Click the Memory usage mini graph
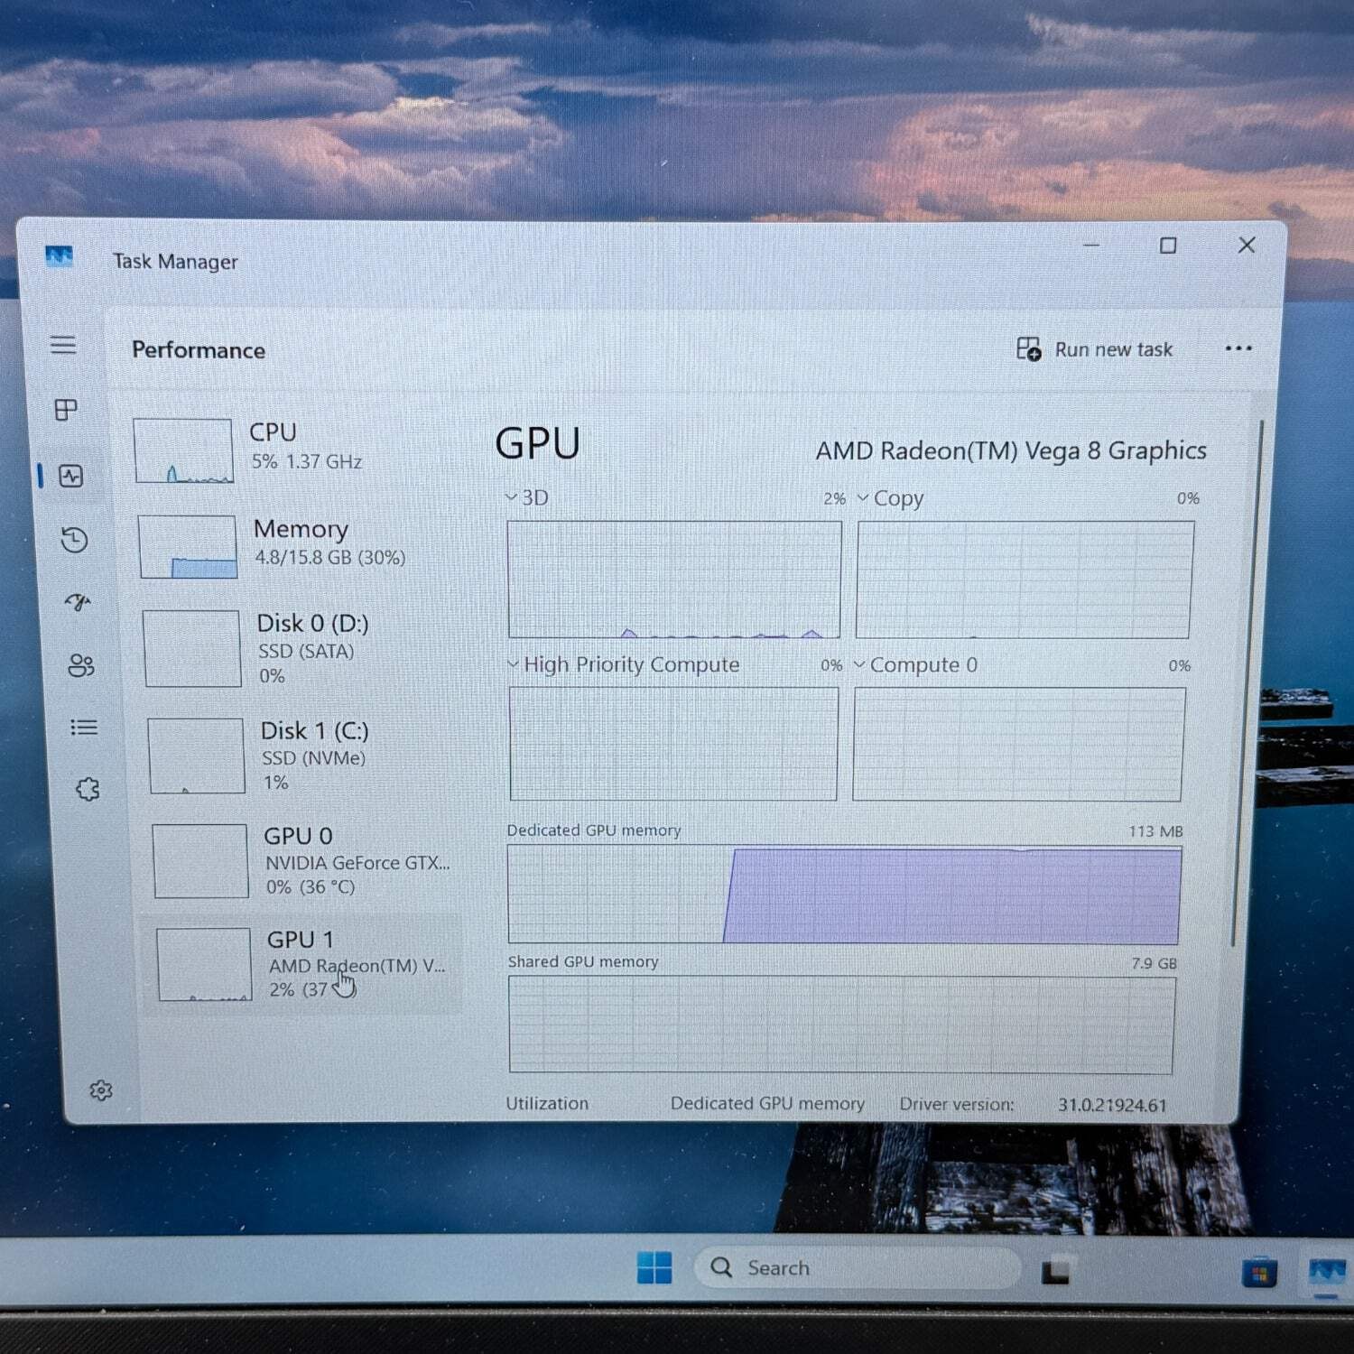The height and width of the screenshot is (1354, 1354). 188,546
